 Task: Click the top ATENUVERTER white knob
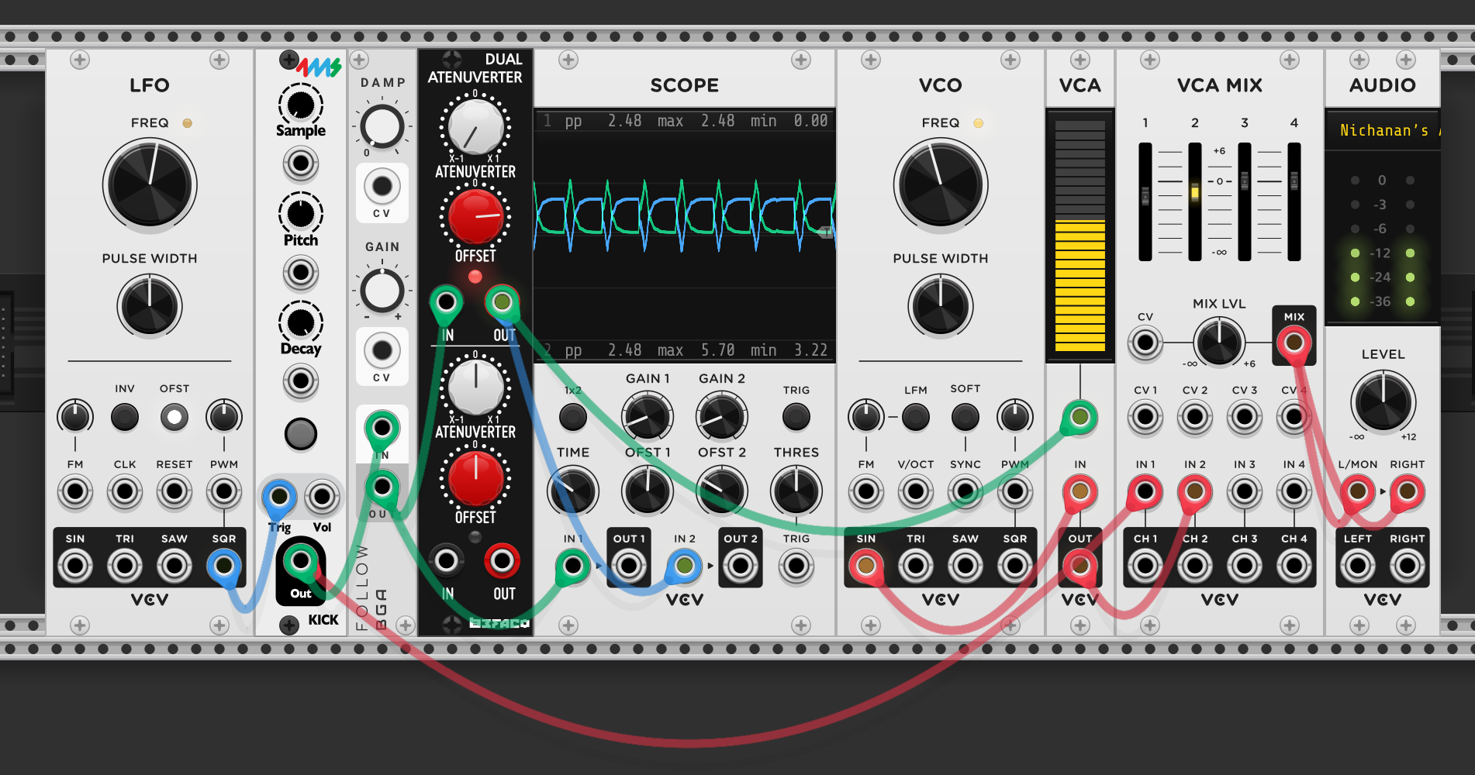coord(475,126)
